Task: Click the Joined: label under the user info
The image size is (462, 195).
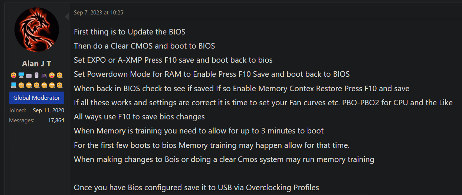Action: click(17, 110)
